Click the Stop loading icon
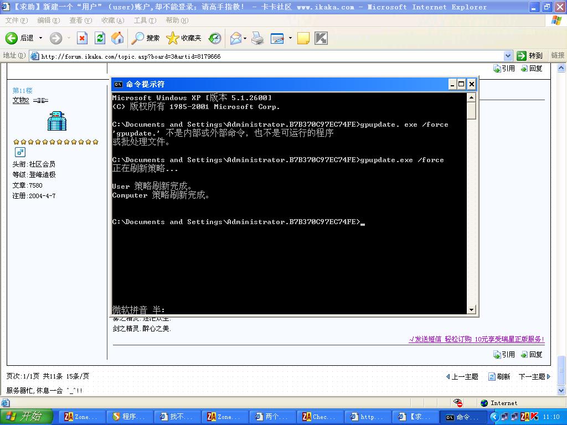 tap(82, 38)
